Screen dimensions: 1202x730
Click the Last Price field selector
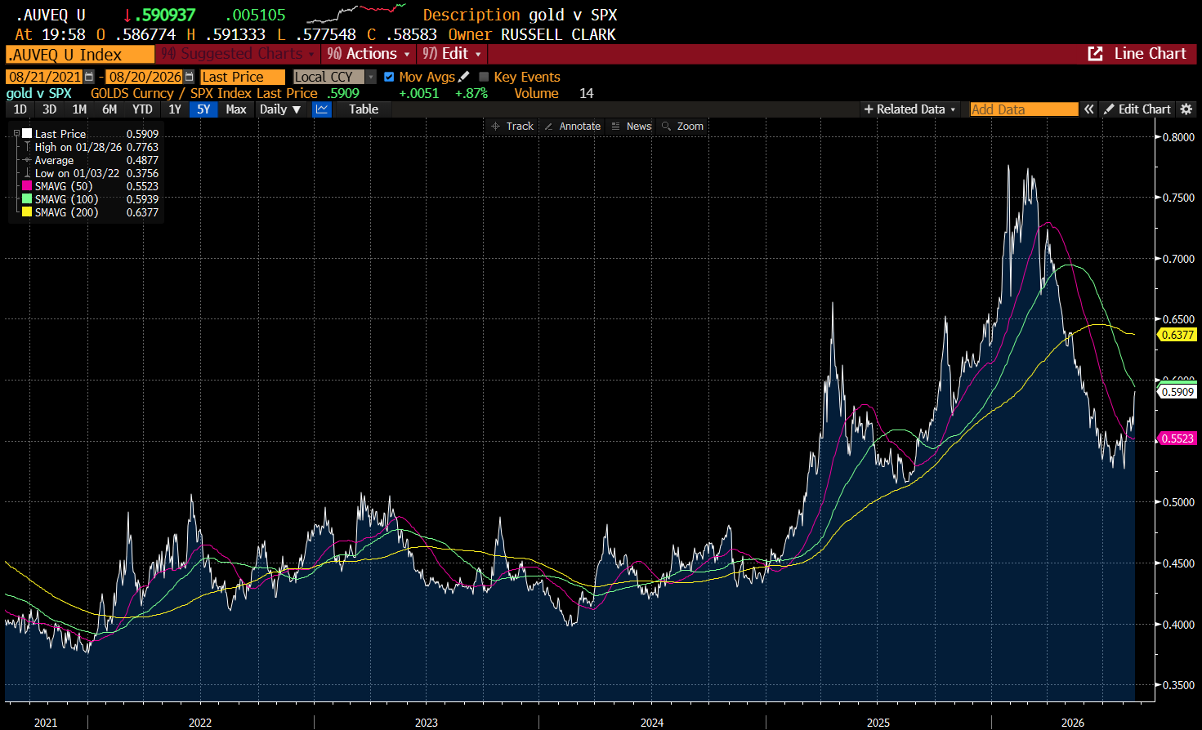tap(243, 77)
